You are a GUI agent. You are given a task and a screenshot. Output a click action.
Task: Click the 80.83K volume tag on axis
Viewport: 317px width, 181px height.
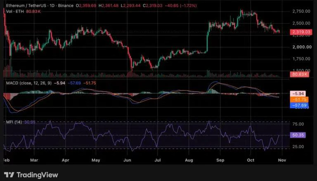tap(299, 74)
